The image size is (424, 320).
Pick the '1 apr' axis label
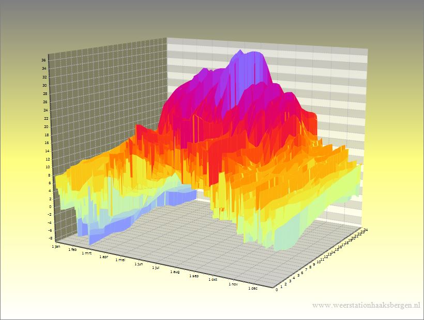click(x=103, y=257)
